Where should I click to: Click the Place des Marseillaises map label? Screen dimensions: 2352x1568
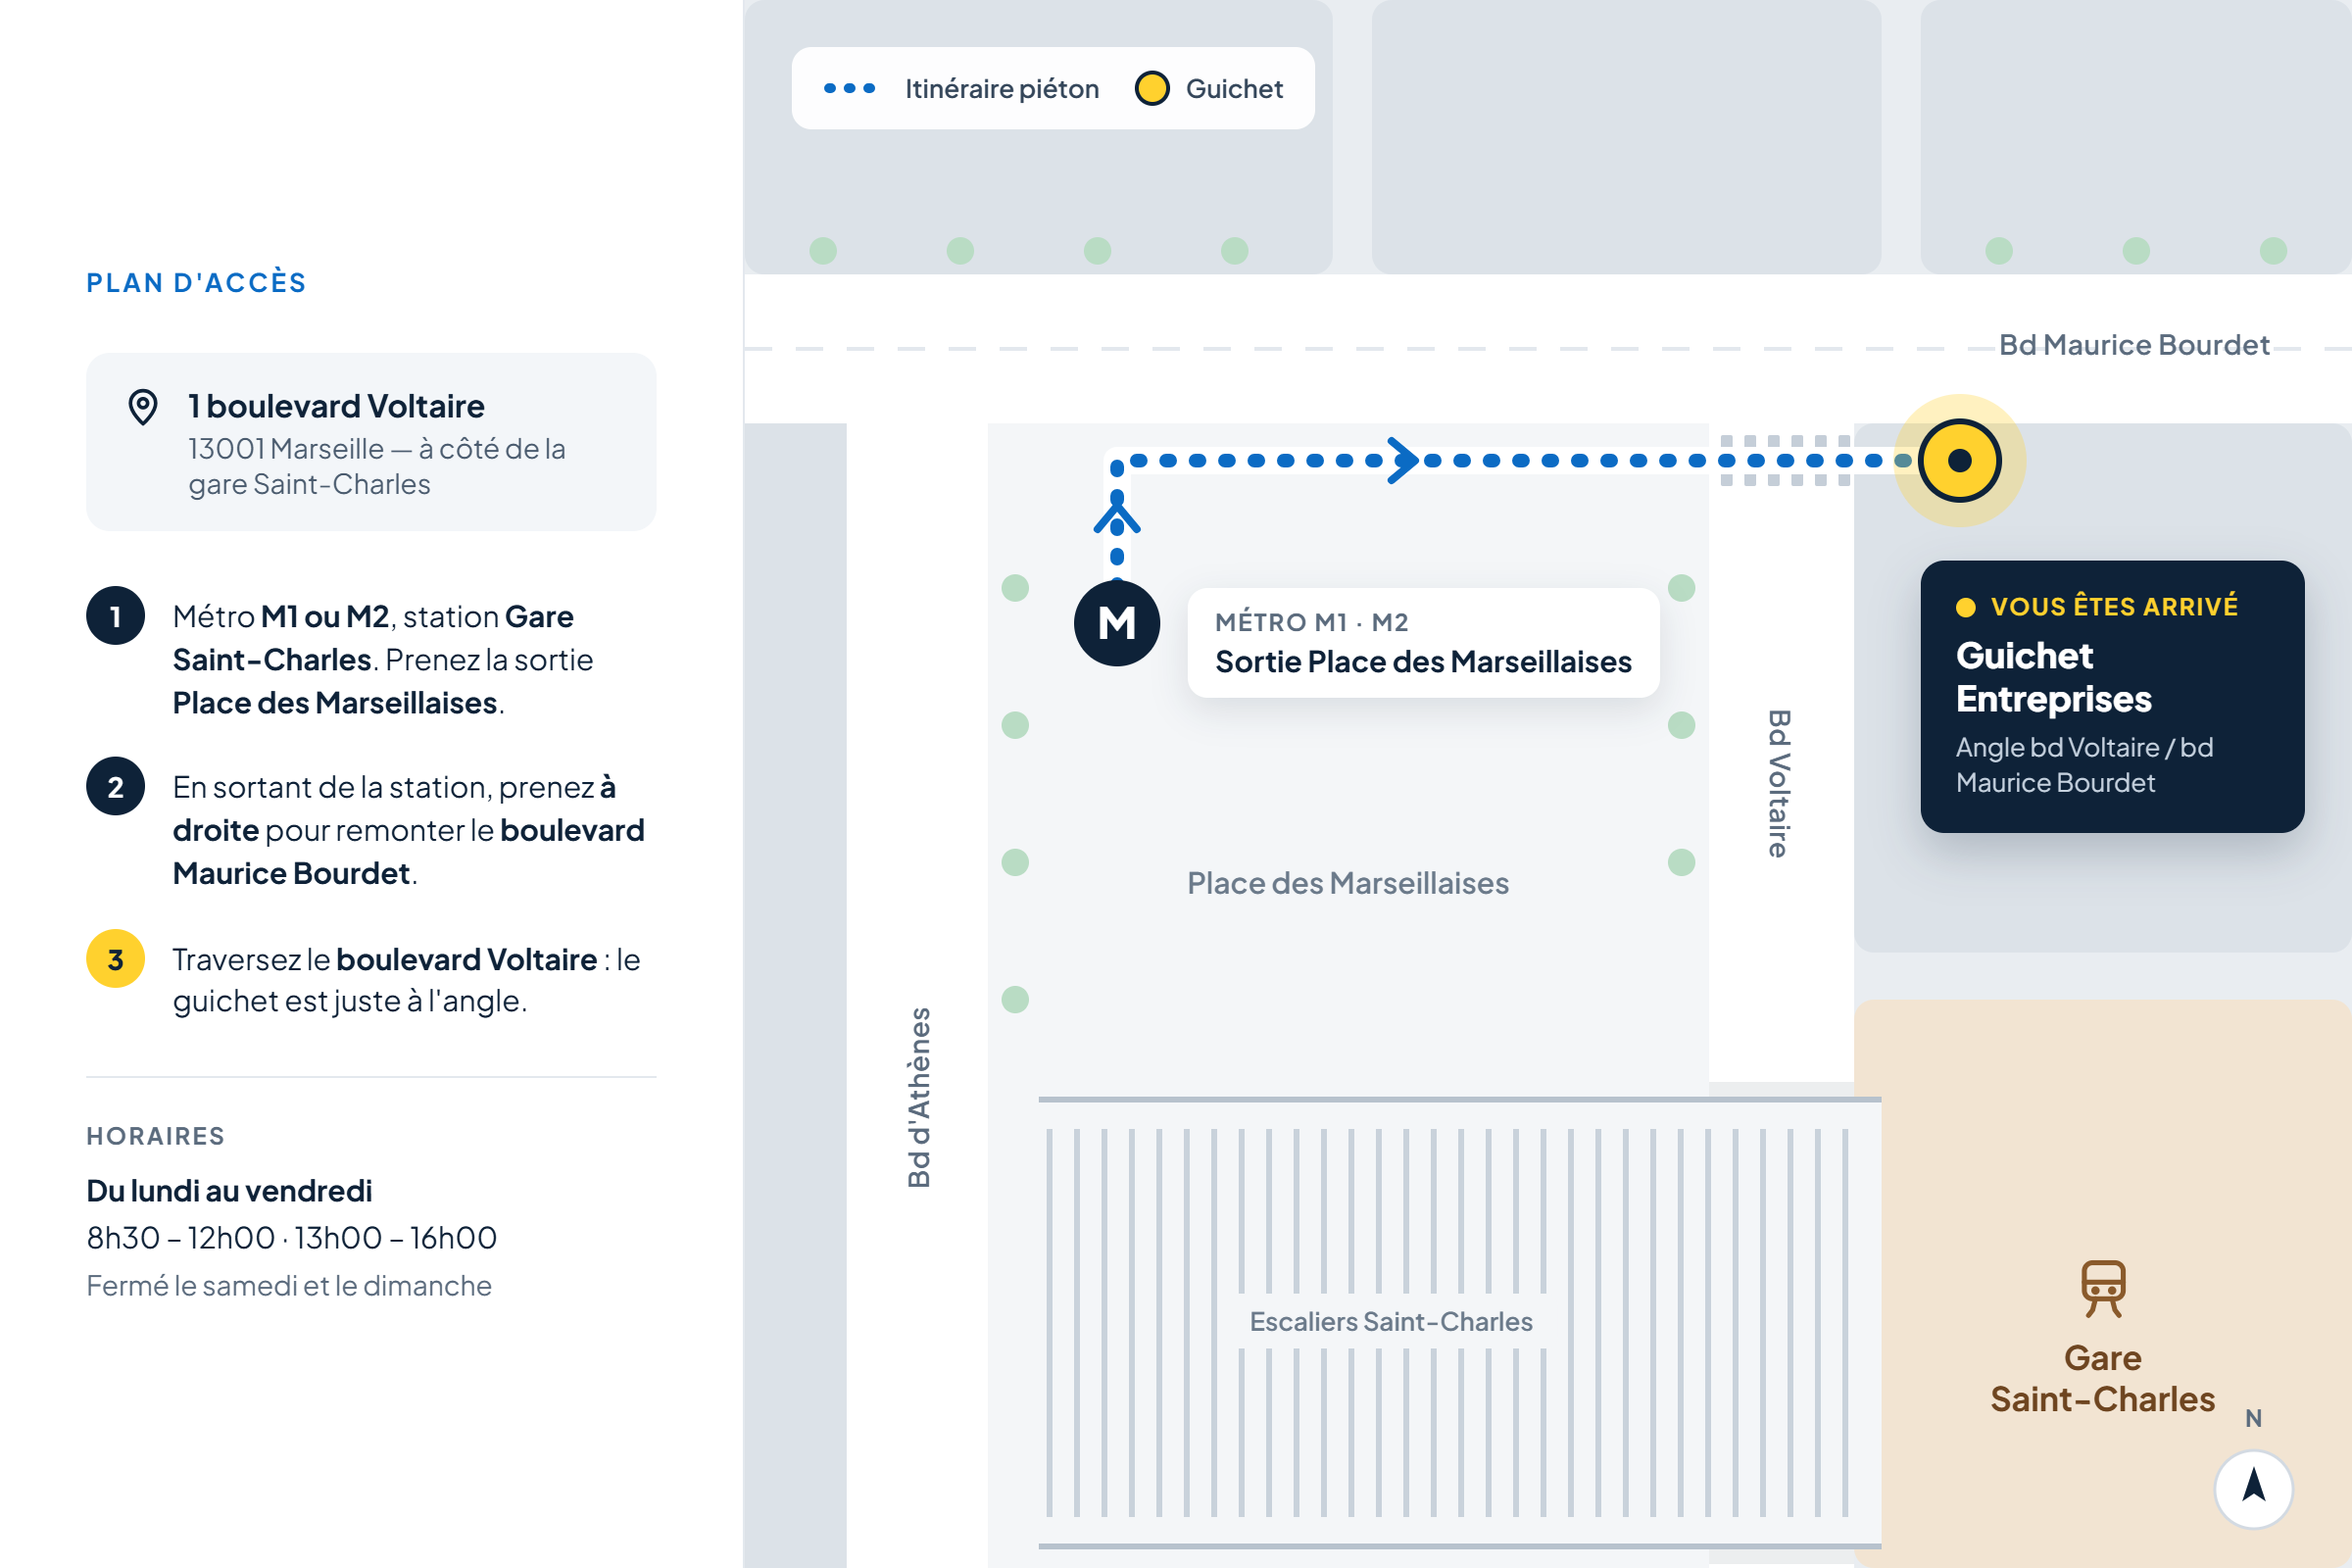[x=1348, y=883]
